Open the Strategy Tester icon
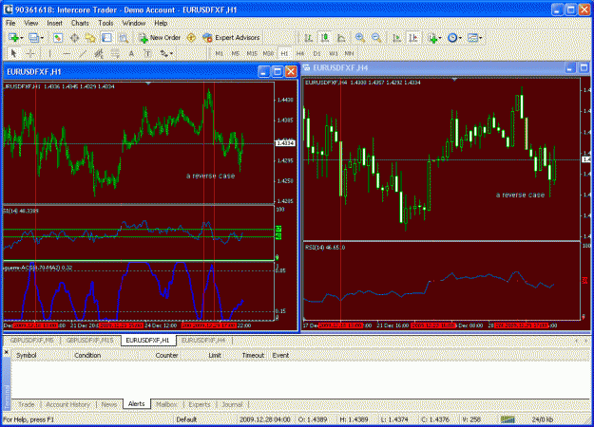 click(x=124, y=38)
